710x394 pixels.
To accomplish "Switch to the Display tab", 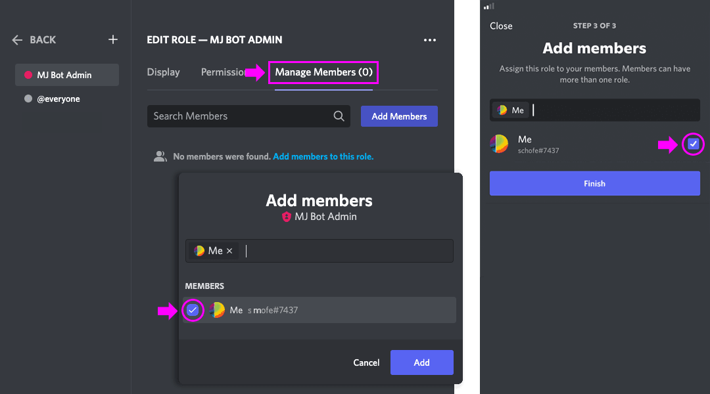I will [x=164, y=72].
